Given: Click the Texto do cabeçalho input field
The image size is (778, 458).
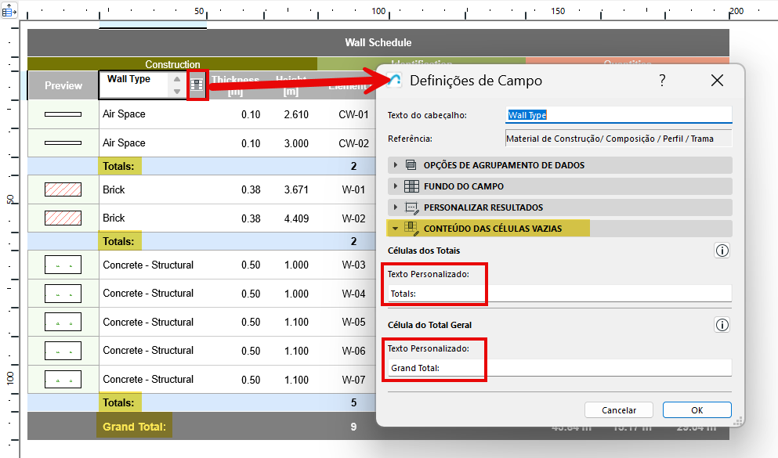Looking at the screenshot, I should pyautogui.click(x=619, y=115).
